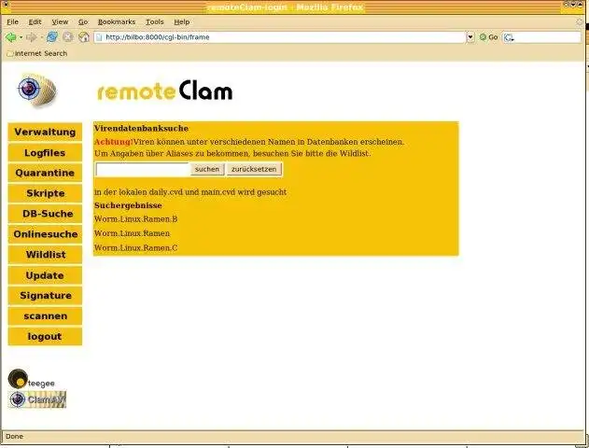Expand the address bar URL dropdown
This screenshot has height=448, width=589.
[470, 37]
